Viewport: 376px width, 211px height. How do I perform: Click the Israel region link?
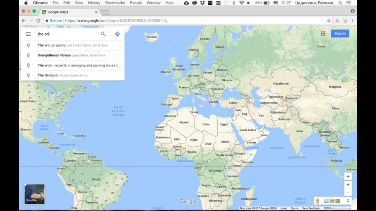click(x=284, y=208)
